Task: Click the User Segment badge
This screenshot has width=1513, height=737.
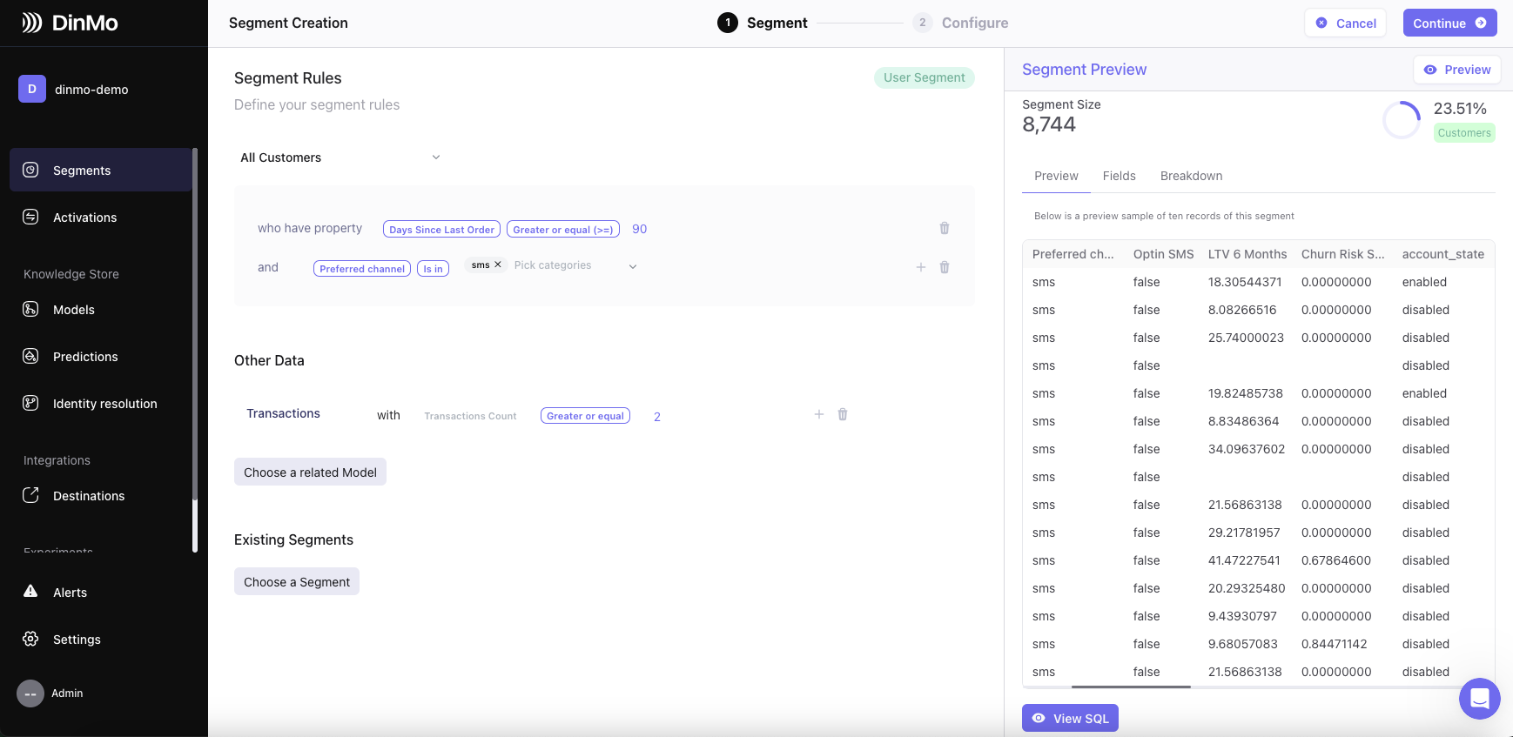Action: click(924, 77)
